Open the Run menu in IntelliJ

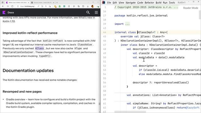point(165,3)
